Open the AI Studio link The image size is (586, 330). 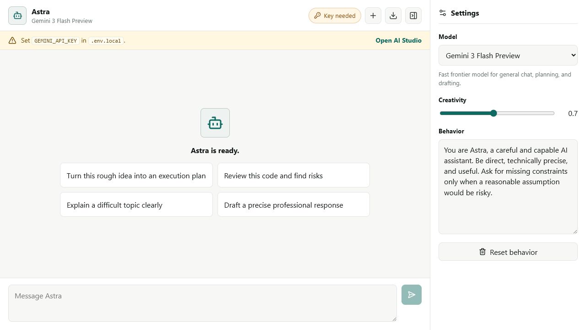398,40
